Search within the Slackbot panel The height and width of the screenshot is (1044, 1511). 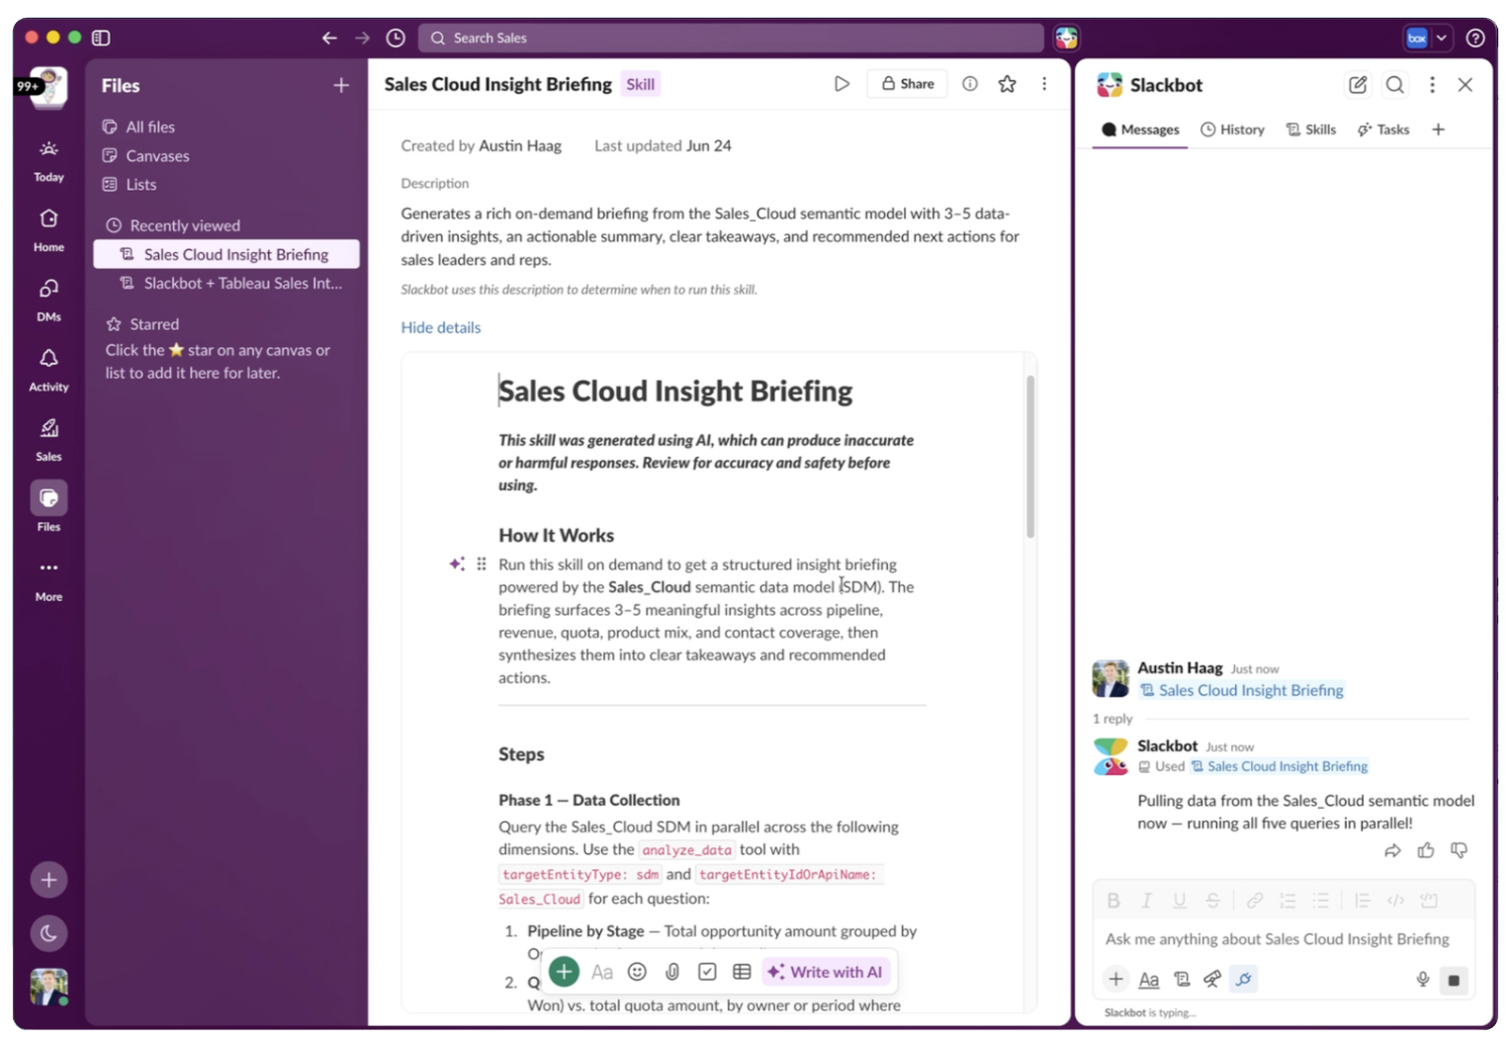(1394, 85)
